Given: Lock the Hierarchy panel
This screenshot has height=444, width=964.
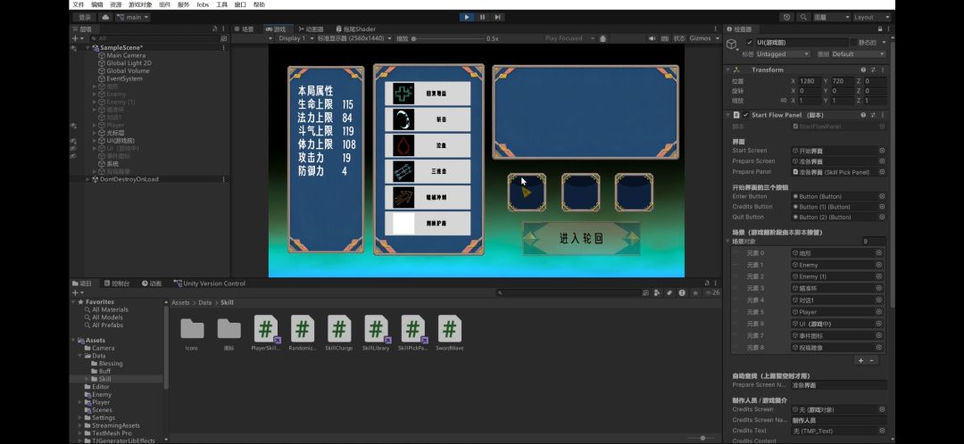Looking at the screenshot, I should (x=214, y=29).
